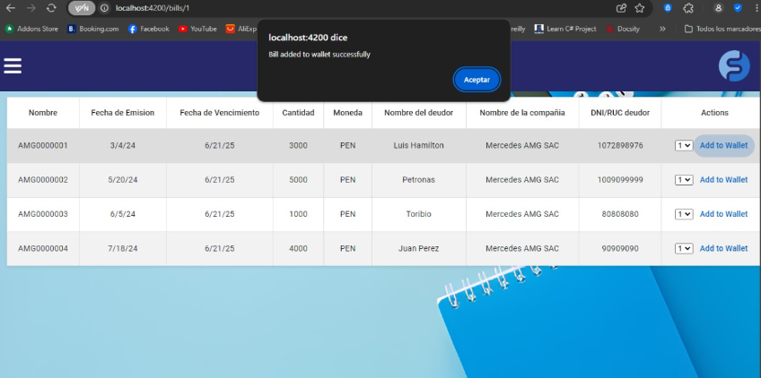This screenshot has width=761, height=378.
Task: Open quantity dropdown in the Petronas row
Action: point(684,180)
